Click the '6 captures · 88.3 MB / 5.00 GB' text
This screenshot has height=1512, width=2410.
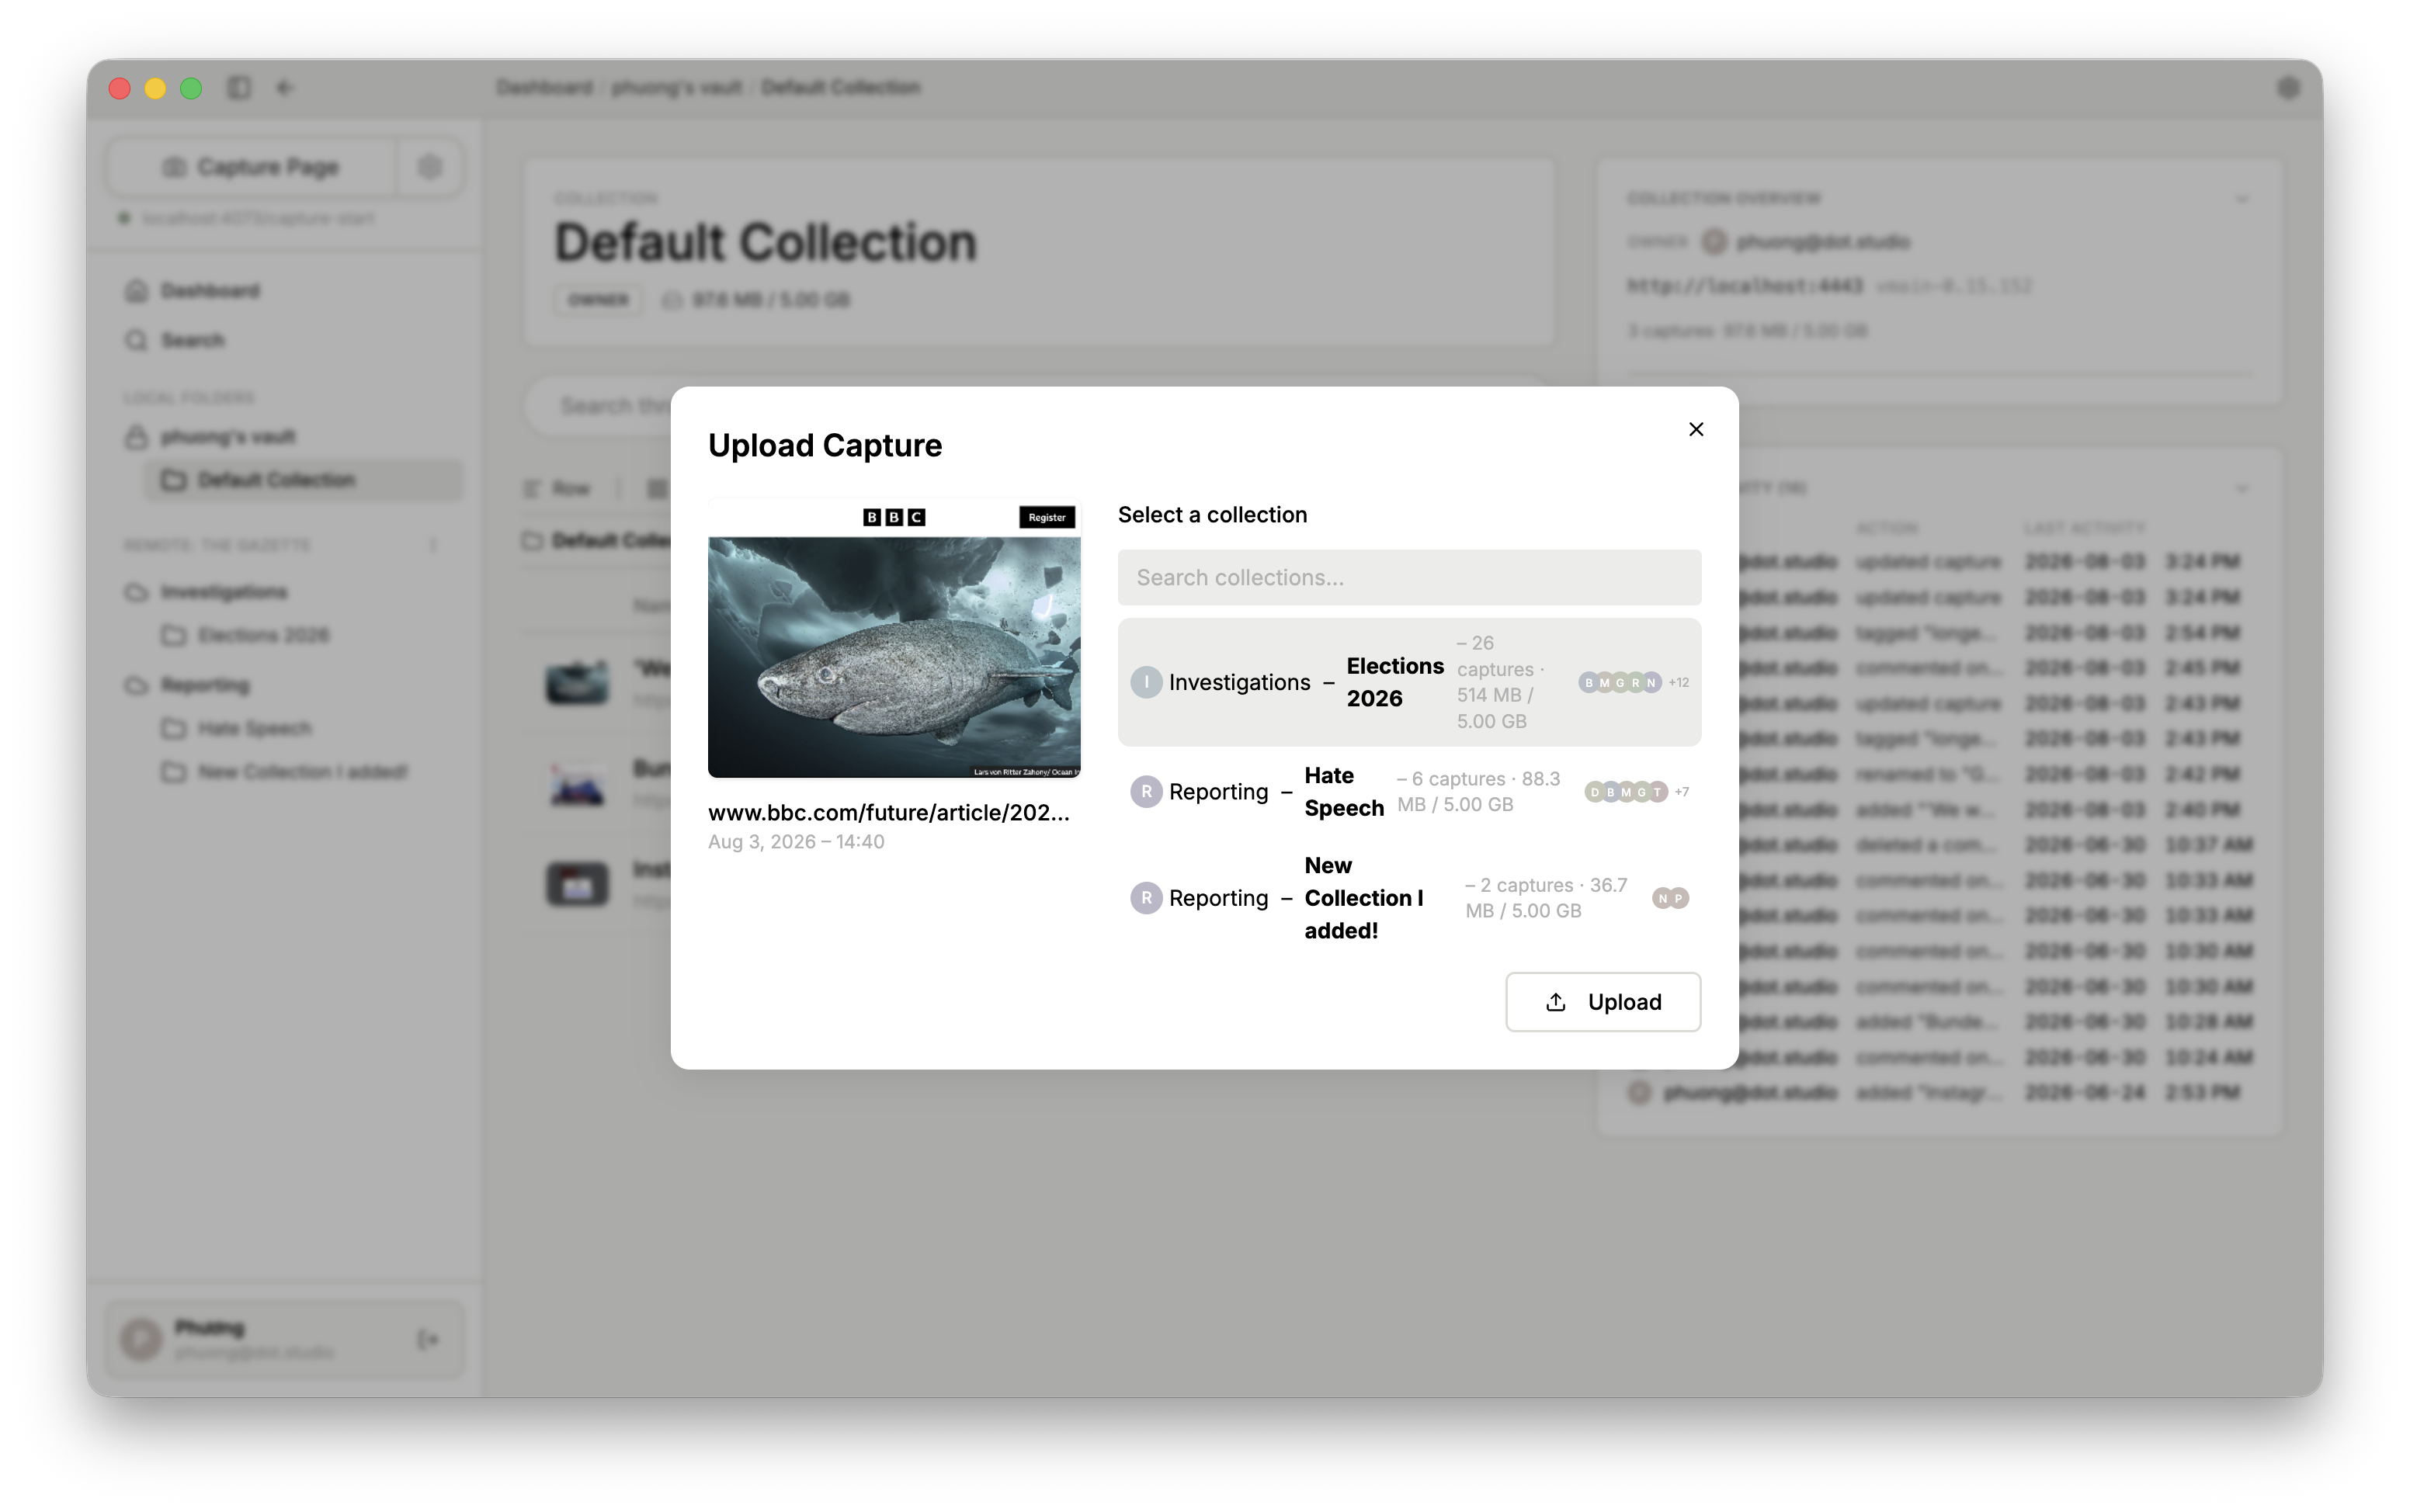1478,792
